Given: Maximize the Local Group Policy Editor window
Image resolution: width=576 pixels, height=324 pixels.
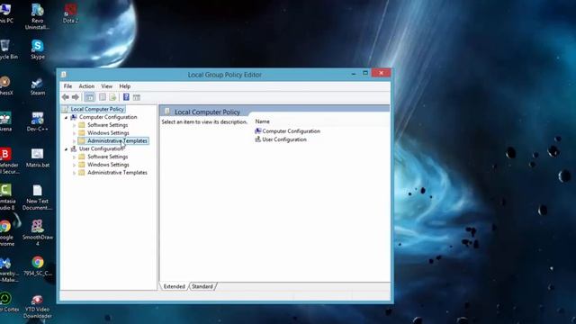Looking at the screenshot, I should coord(365,73).
